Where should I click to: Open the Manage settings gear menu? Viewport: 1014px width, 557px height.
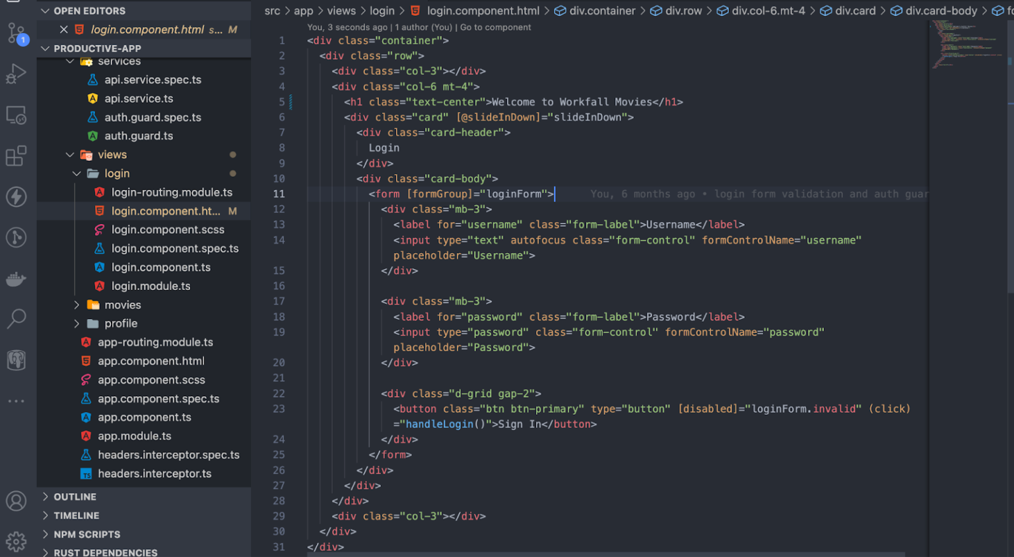(17, 541)
